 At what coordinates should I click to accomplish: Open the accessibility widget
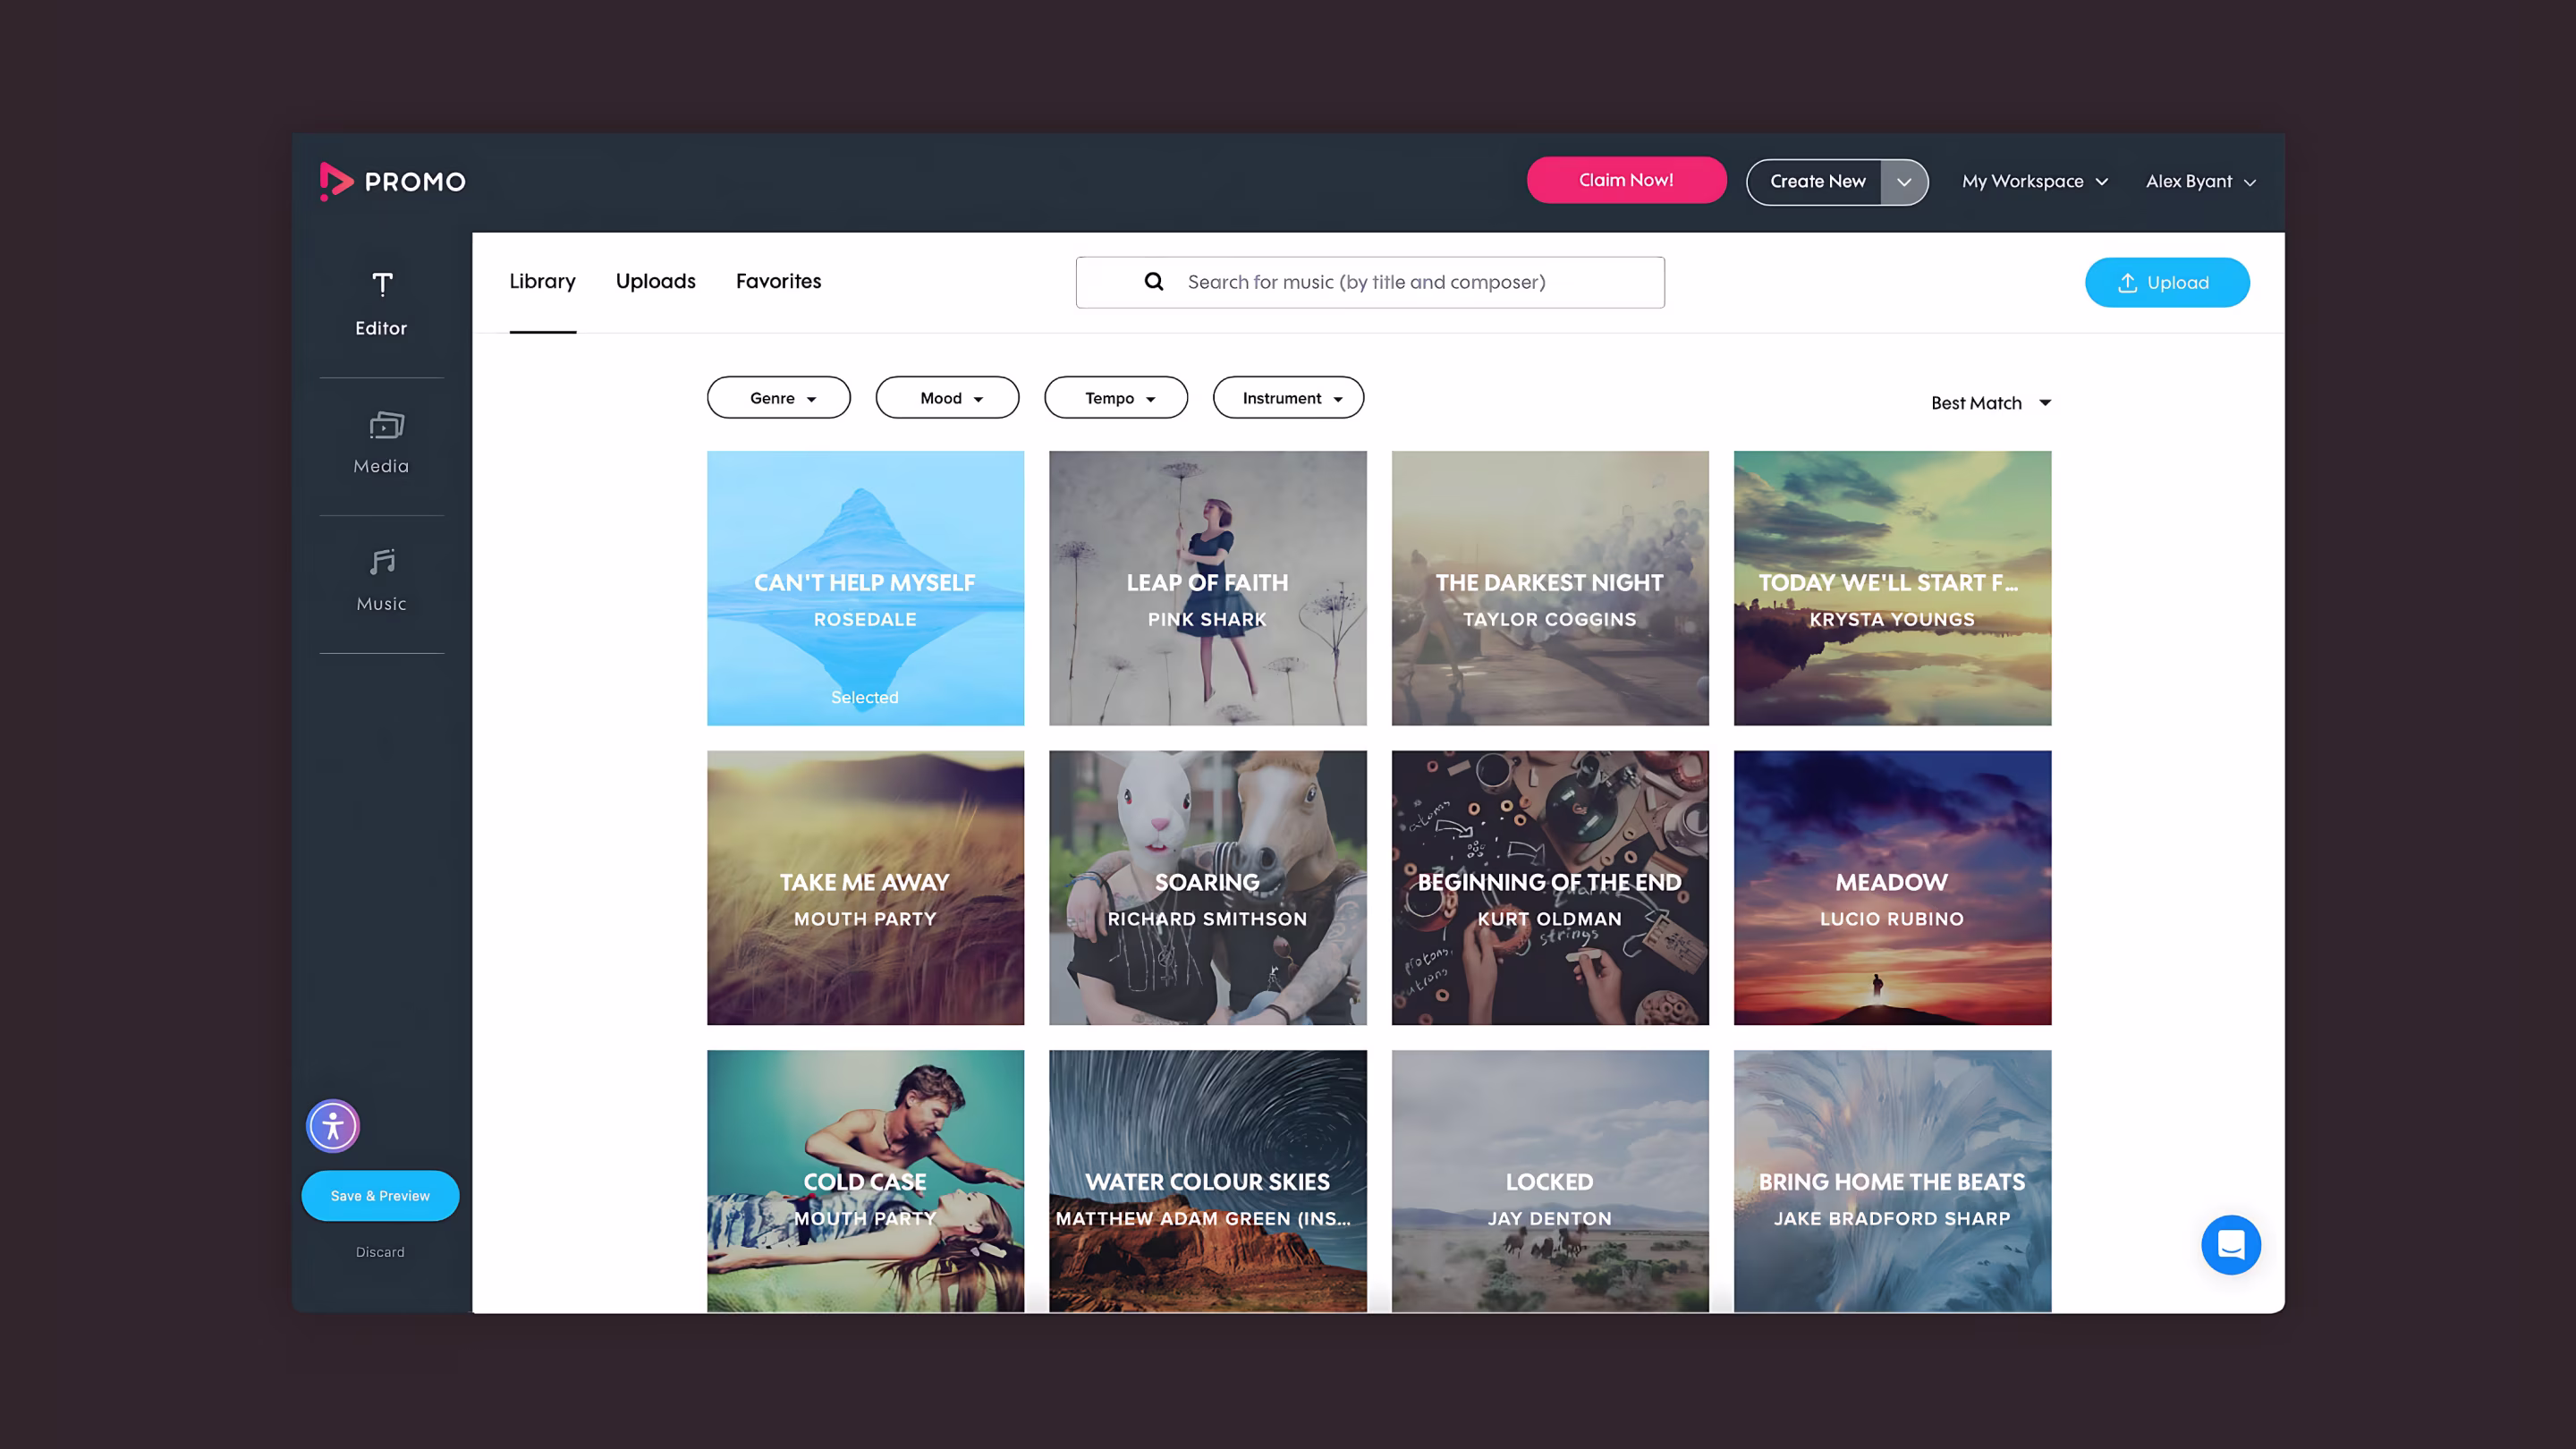[333, 1126]
